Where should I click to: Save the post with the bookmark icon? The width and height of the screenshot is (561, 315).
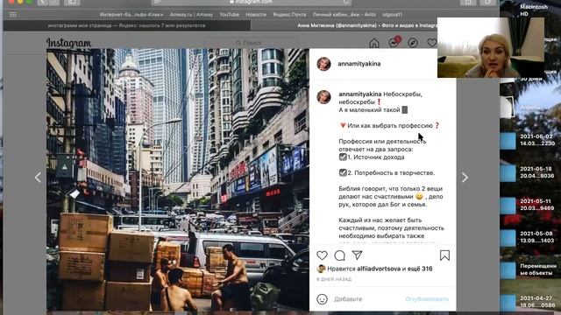[444, 255]
